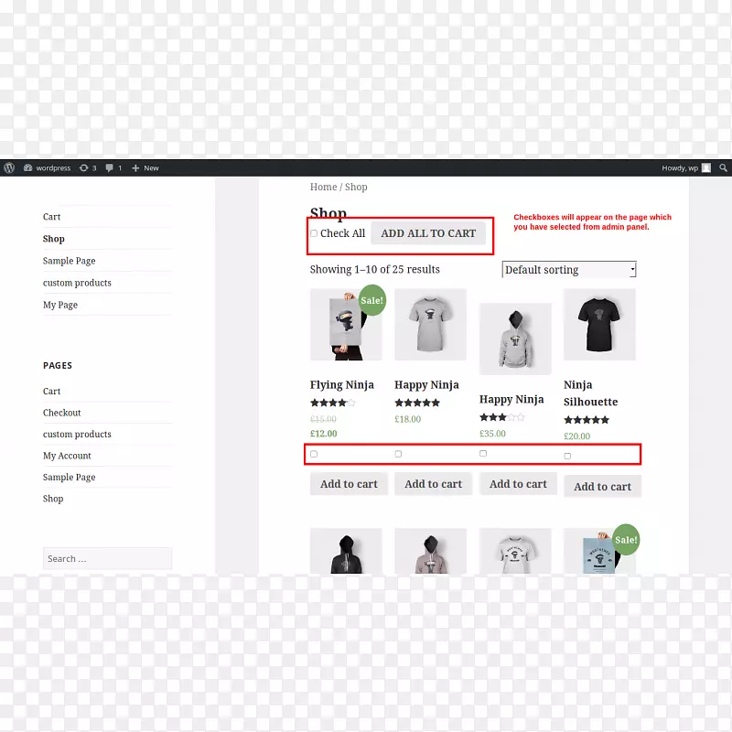Open the Checkout page link under PAGES
Screen dimensions: 732x732
(61, 412)
